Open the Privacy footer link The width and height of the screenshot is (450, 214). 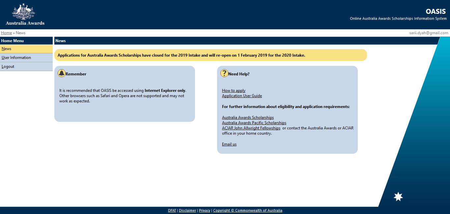click(x=205, y=210)
